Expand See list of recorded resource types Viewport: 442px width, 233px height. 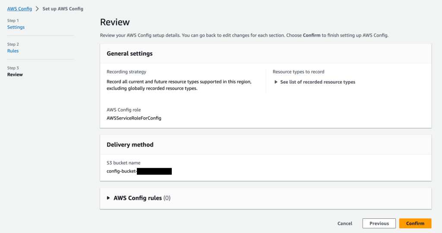[315, 82]
